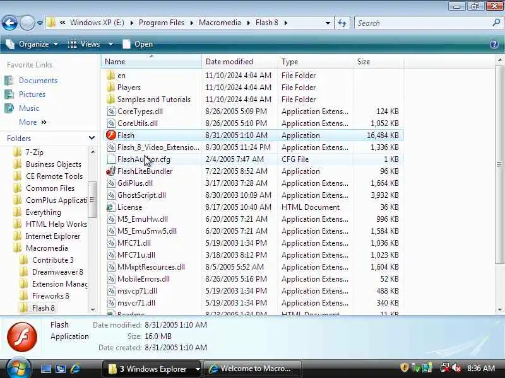
Task: Sort by Size column header
Action: [x=377, y=61]
